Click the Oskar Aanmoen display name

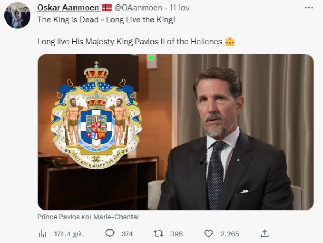[68, 8]
